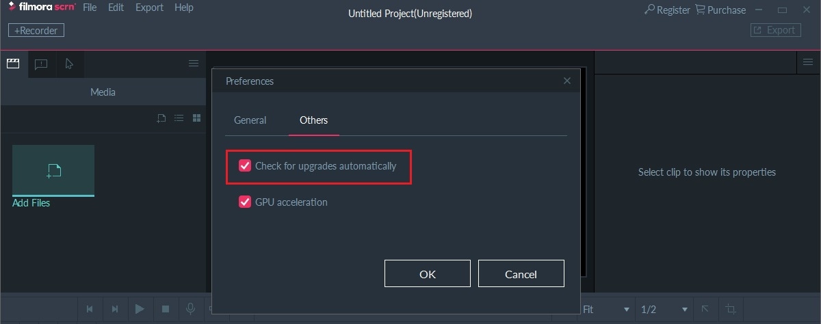Switch media library to grid view

196,118
